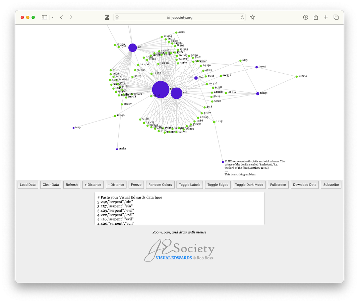Open the Safari downloads icon
The image size is (359, 303).
(x=305, y=17)
